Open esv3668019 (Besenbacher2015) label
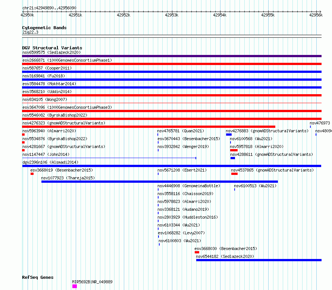Screen dimensions: 332x290 point(62,170)
